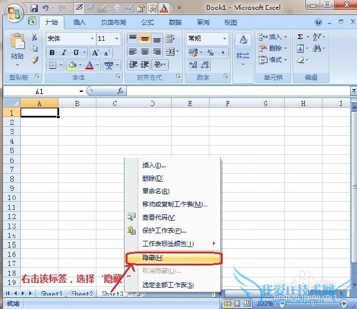The height and width of the screenshot is (309, 357).
Task: Align text to the right
Action: [157, 52]
